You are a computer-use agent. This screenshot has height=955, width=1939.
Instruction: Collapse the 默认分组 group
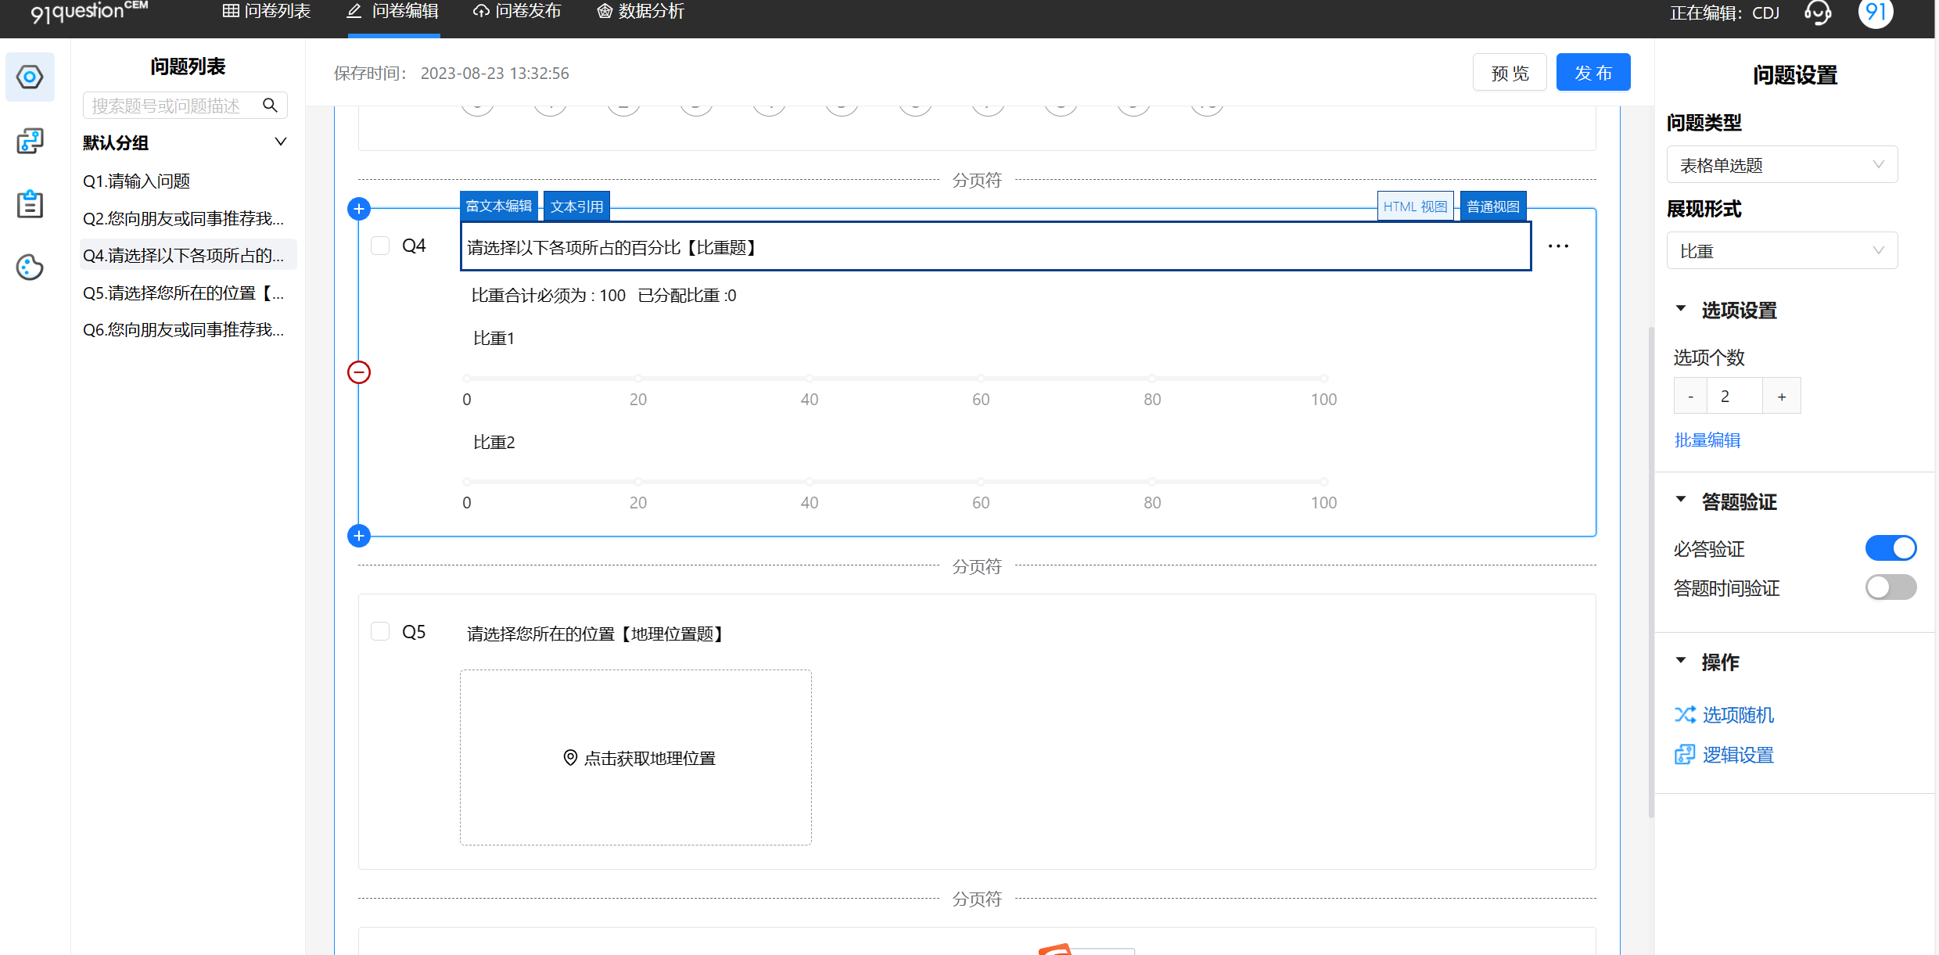[x=281, y=142]
